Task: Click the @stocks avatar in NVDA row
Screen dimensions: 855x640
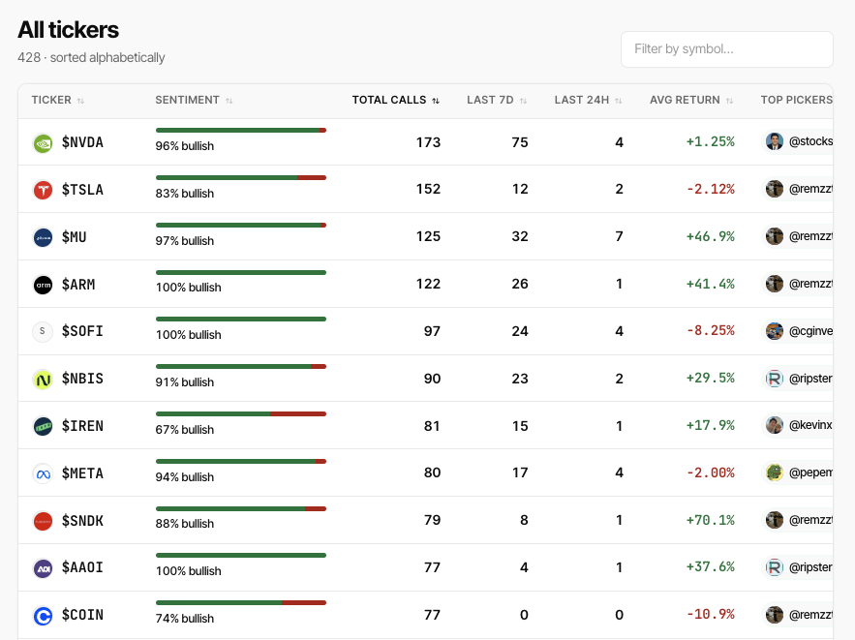Action: pos(775,141)
